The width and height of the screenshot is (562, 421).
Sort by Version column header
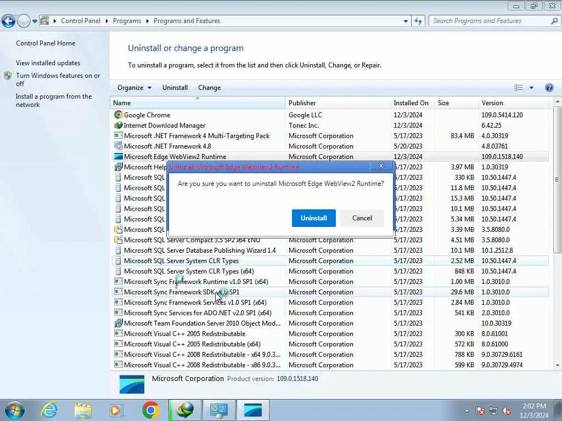coord(513,103)
